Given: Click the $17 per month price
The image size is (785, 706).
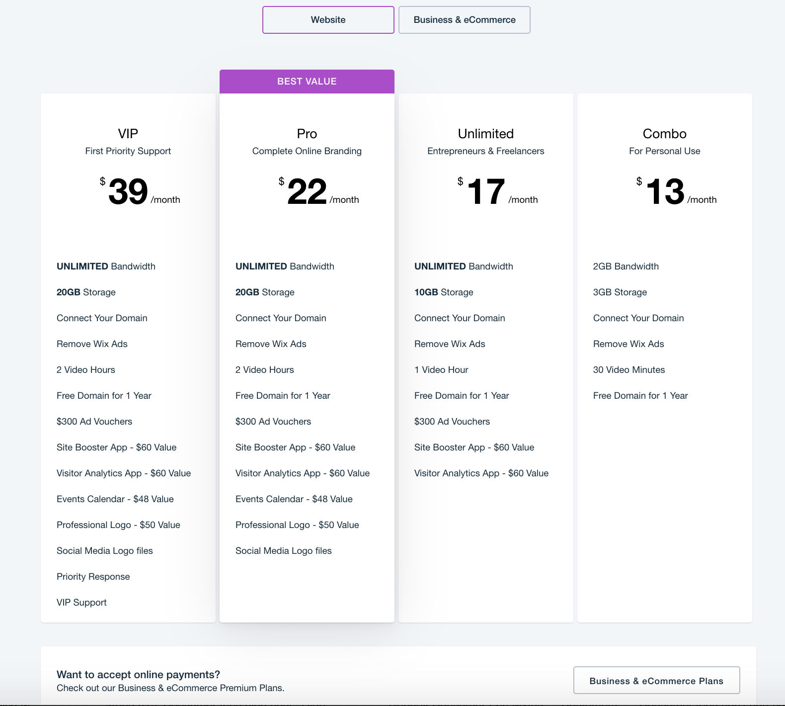Looking at the screenshot, I should click(497, 191).
